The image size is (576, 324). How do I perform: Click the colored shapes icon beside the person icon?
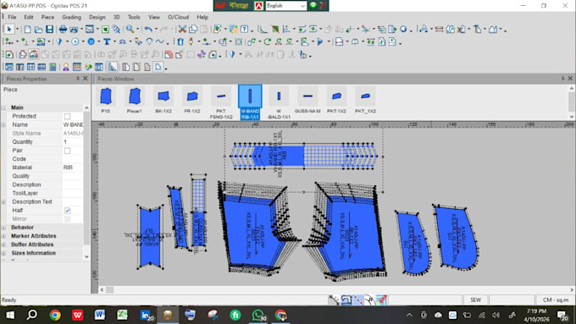88,67
